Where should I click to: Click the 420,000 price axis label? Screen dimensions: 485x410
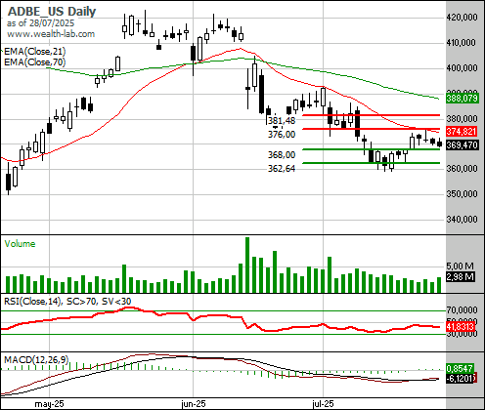point(462,18)
